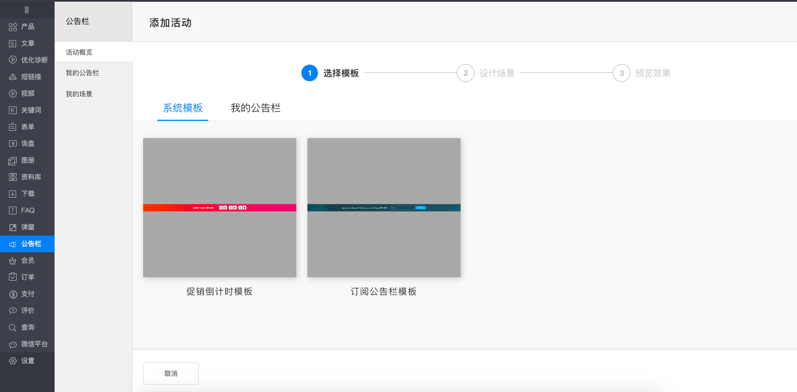Open the 微信平台 icon
The width and height of the screenshot is (797, 392).
coord(12,344)
